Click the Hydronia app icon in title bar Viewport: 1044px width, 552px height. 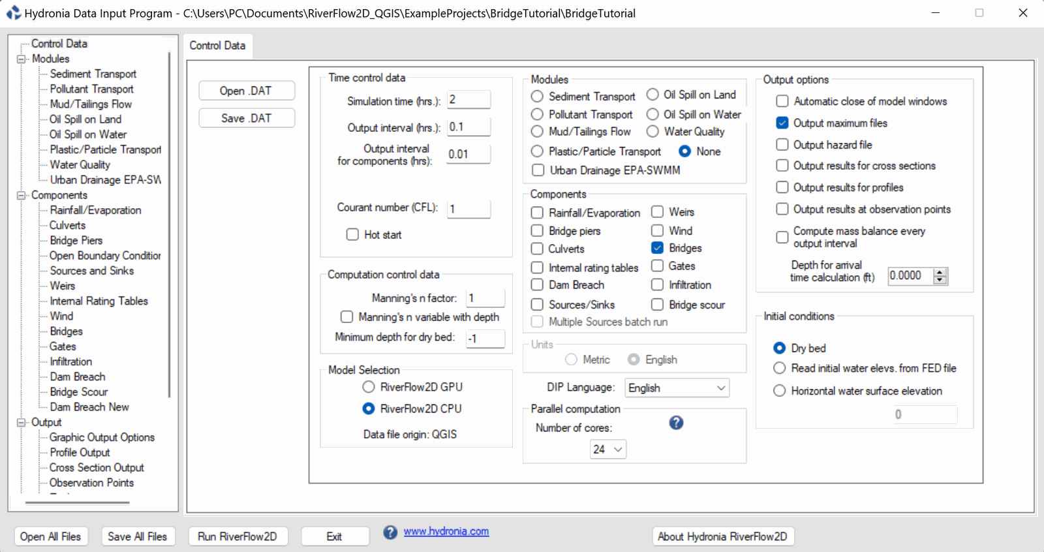click(x=13, y=13)
